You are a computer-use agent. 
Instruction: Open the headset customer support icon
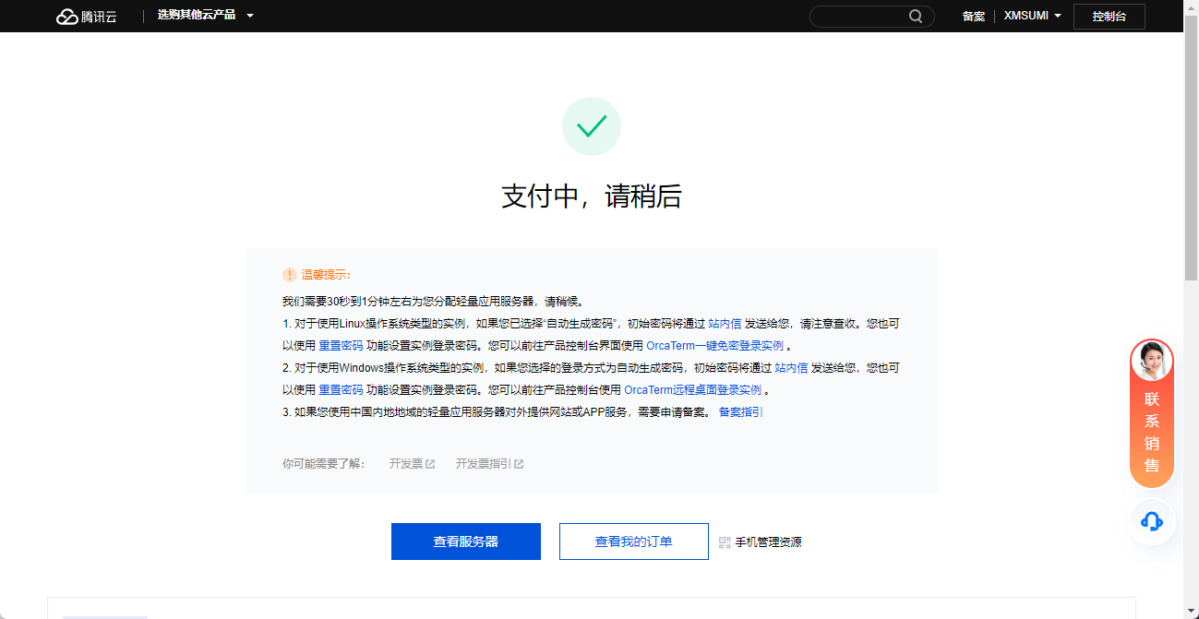tap(1152, 521)
